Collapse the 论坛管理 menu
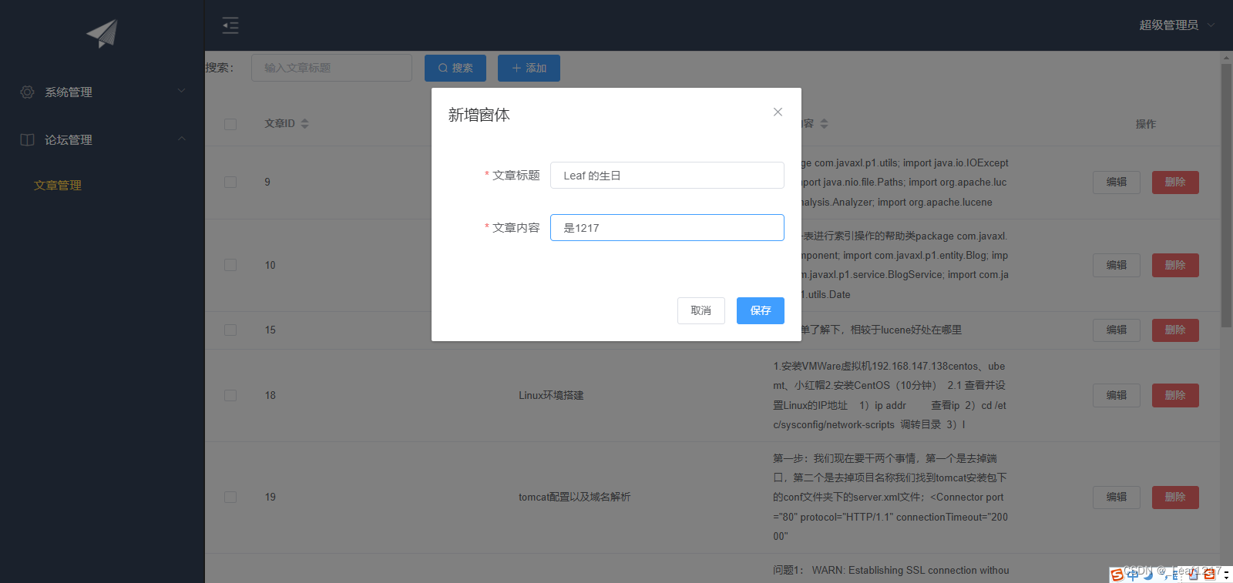 tap(102, 139)
